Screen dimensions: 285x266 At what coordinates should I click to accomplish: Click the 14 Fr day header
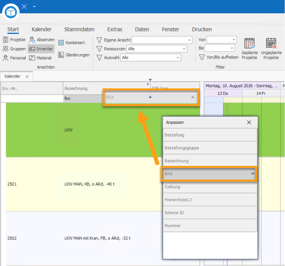[x=261, y=93]
